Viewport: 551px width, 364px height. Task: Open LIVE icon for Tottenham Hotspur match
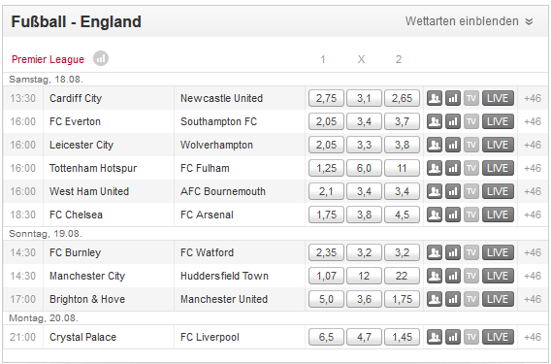(x=498, y=168)
